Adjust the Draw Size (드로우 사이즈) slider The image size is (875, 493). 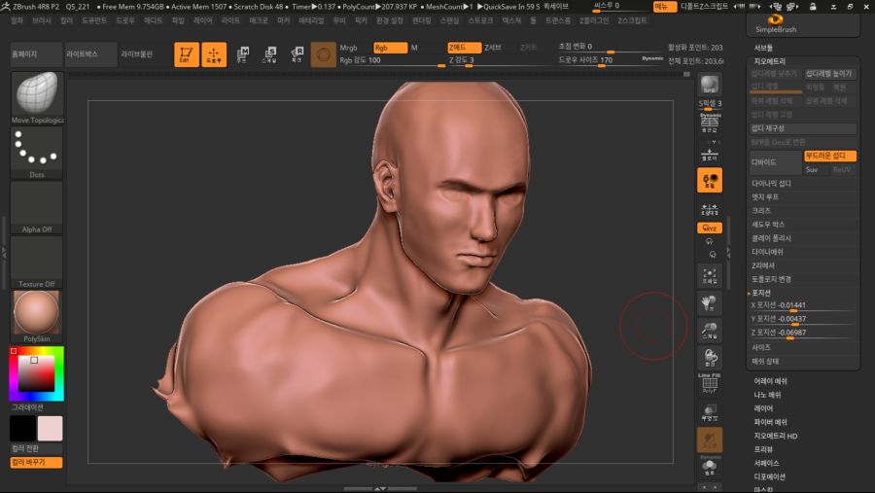coord(612,60)
